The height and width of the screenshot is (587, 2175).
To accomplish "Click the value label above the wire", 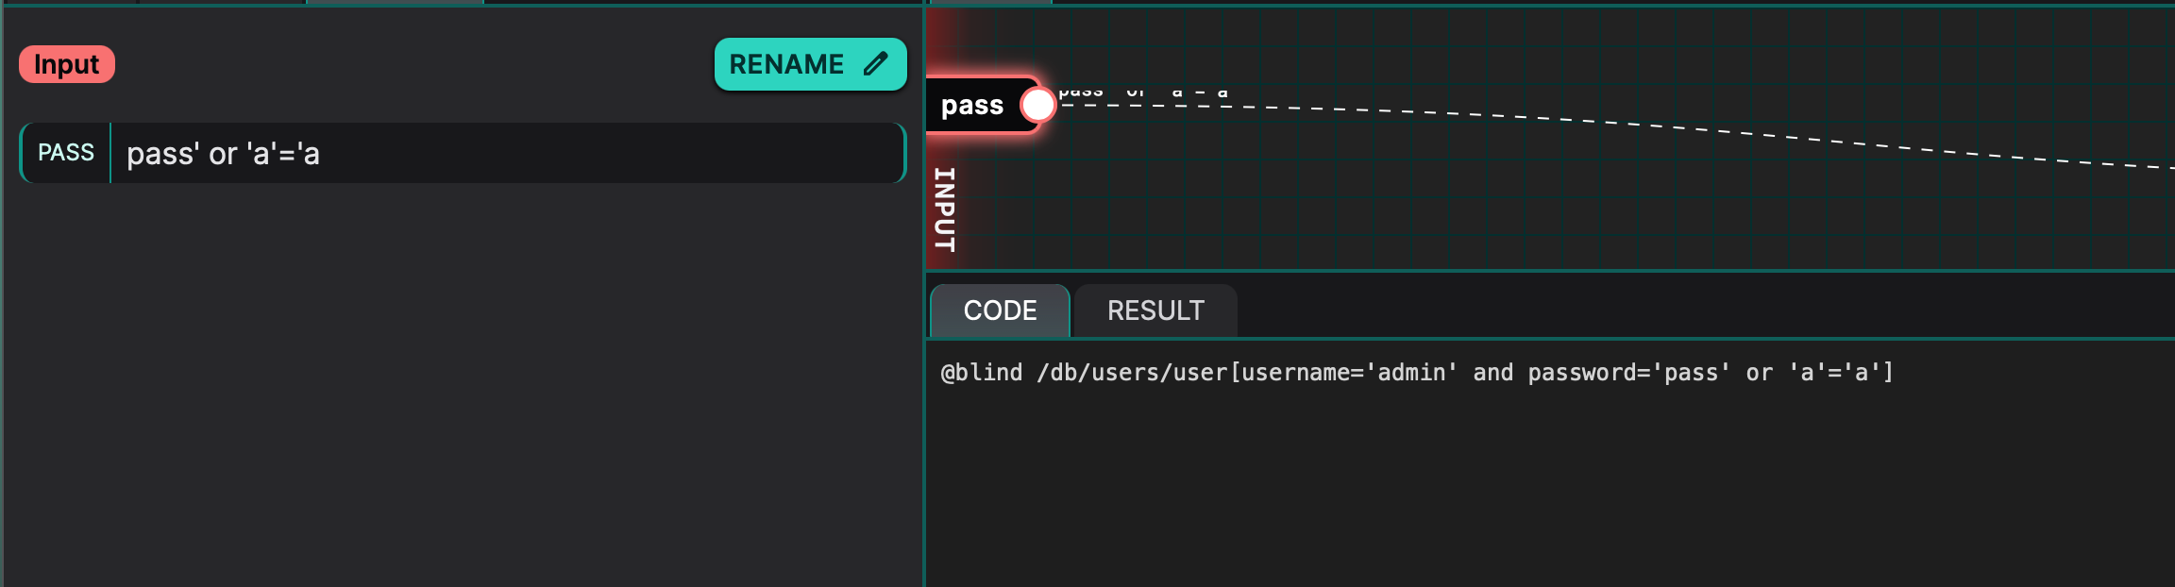I will (1142, 92).
